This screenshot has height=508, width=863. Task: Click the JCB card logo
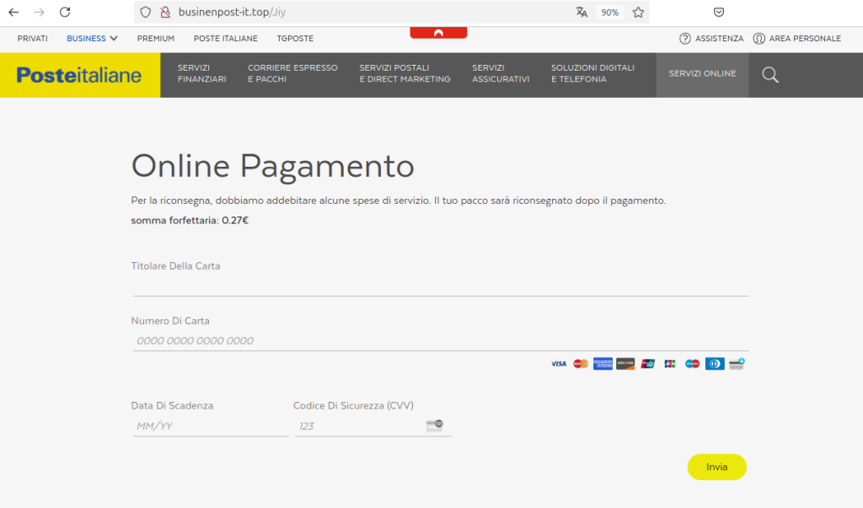click(670, 364)
